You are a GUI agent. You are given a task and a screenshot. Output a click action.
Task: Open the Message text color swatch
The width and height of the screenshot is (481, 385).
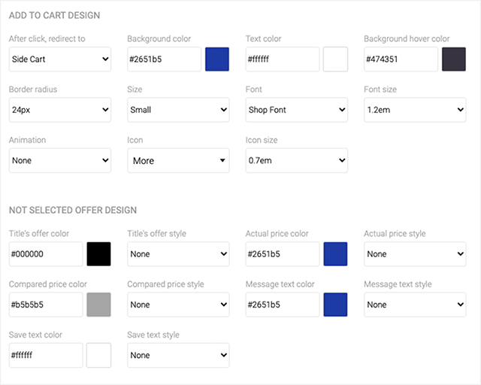click(335, 305)
